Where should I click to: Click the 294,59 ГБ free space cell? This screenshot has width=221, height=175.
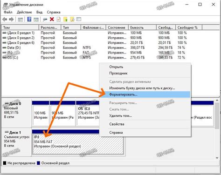pyautogui.click(x=166, y=47)
